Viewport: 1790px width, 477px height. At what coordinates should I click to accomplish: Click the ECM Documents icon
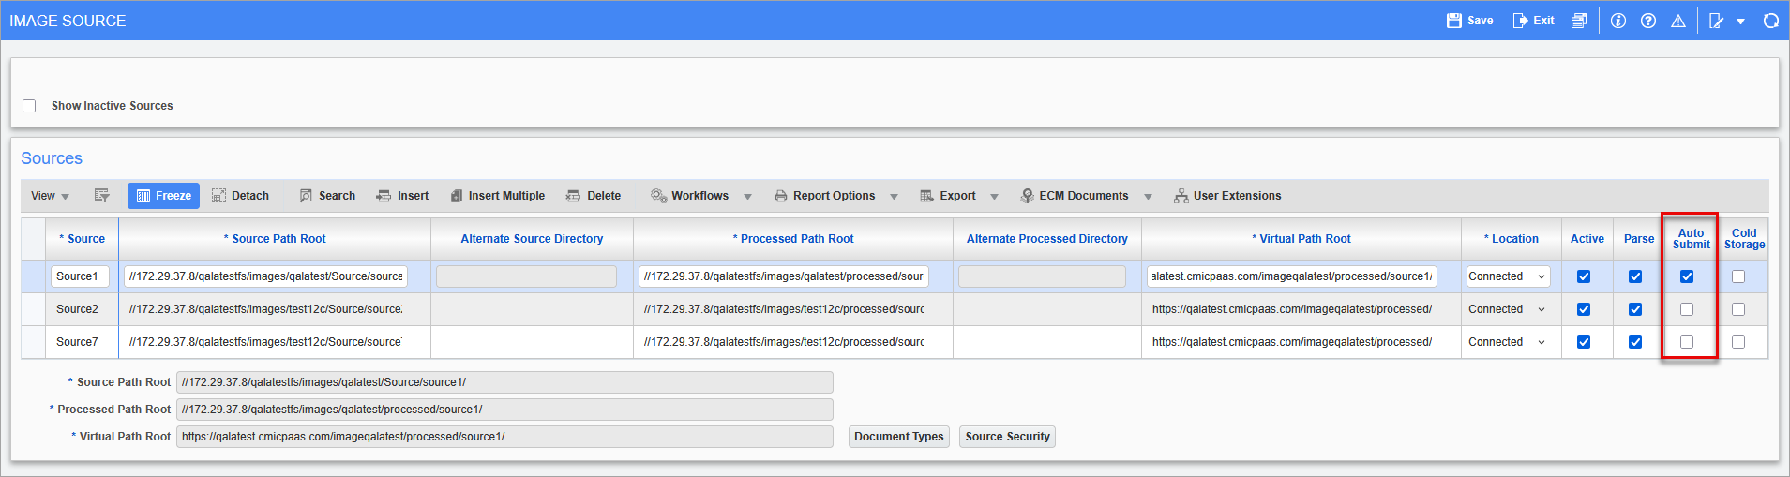1028,196
